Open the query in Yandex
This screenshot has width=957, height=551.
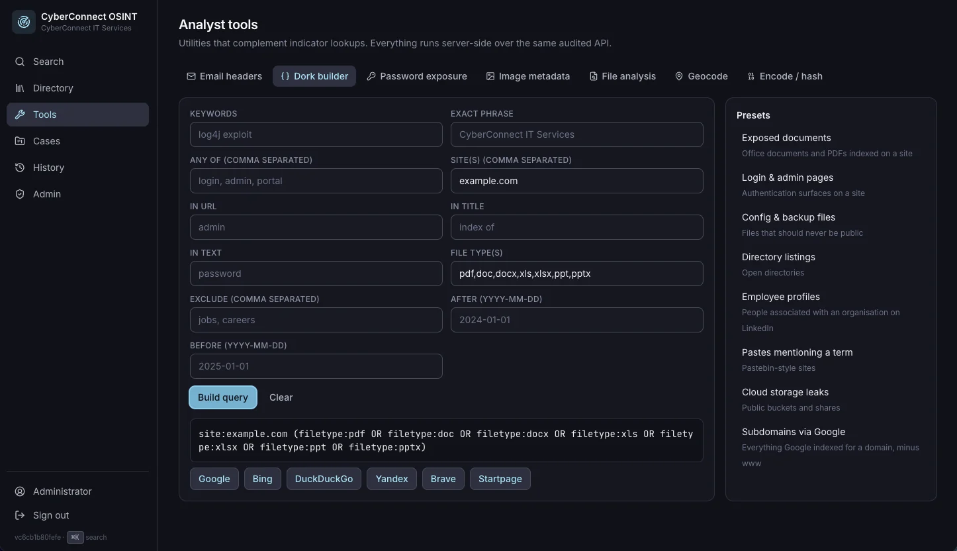coord(392,479)
